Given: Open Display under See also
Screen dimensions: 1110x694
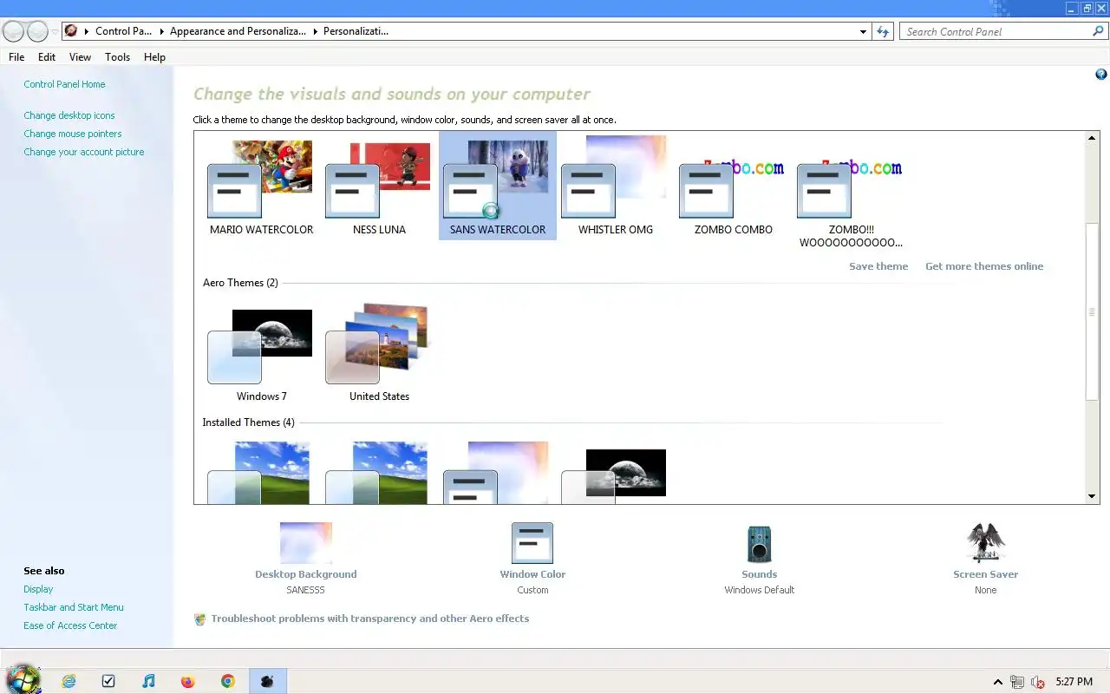Looking at the screenshot, I should click(38, 589).
